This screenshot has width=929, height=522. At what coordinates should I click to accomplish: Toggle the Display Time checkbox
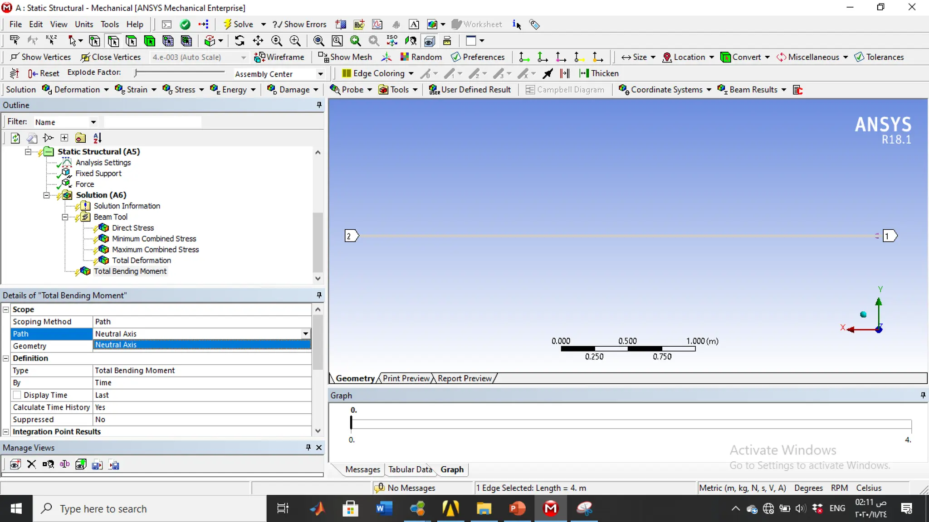[17, 395]
